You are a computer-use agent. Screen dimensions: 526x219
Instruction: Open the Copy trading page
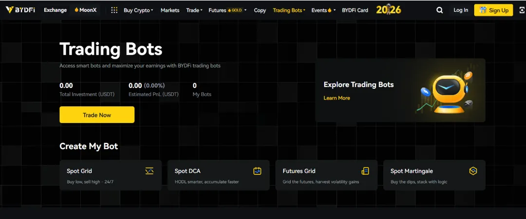point(260,10)
